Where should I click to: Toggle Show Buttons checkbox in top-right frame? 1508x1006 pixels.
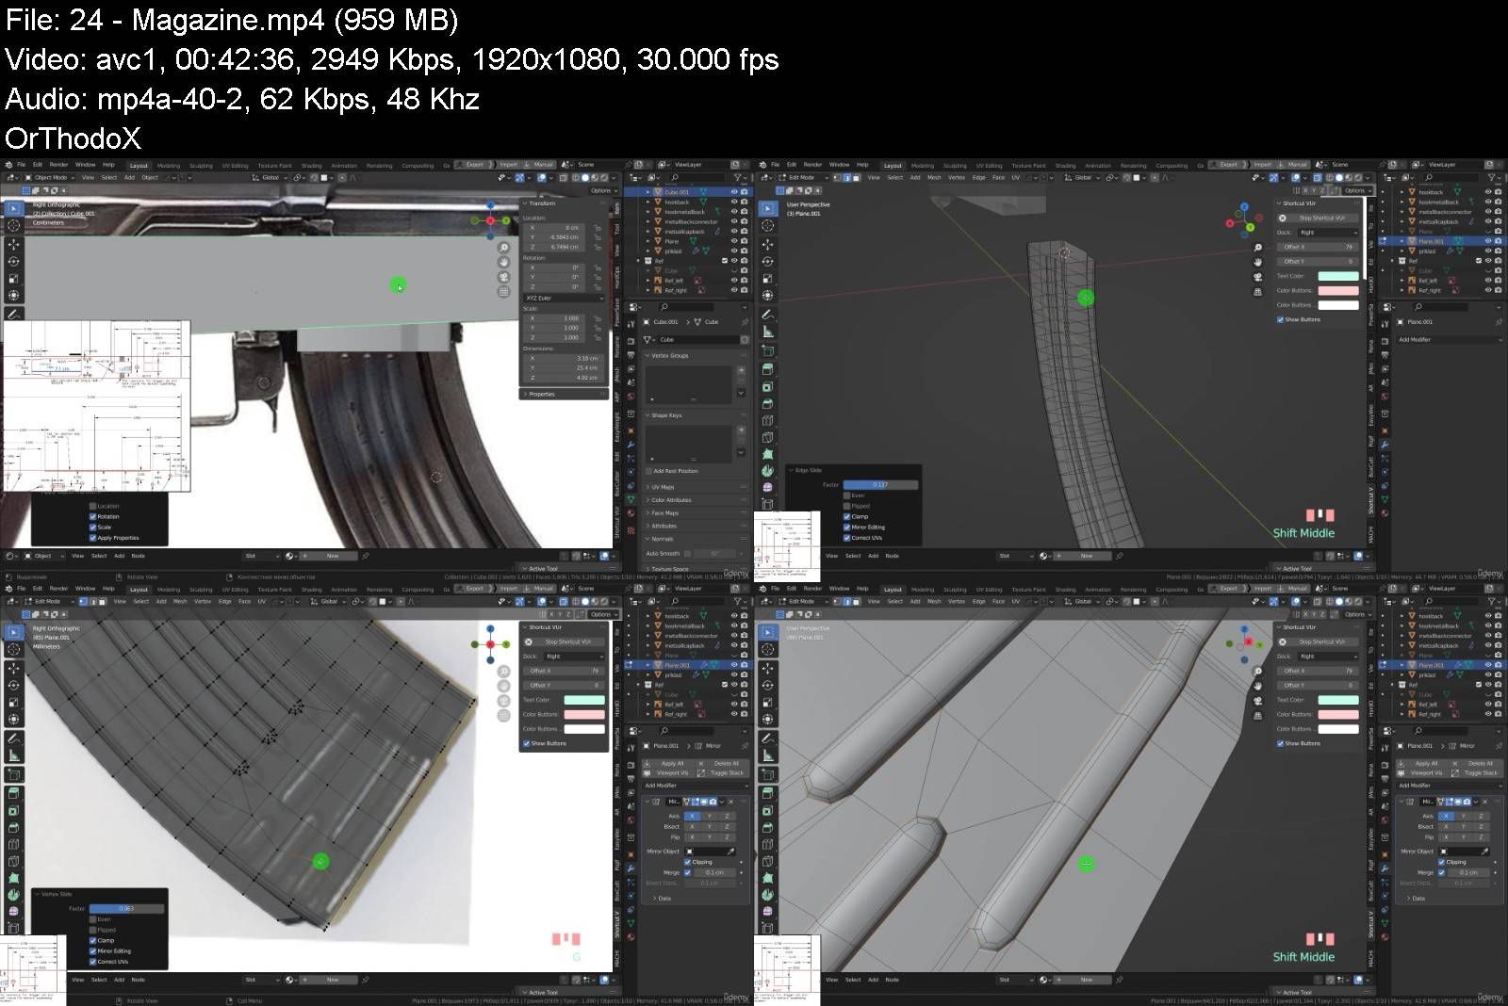tap(1280, 319)
